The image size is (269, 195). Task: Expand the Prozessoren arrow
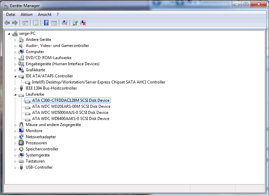point(15,143)
